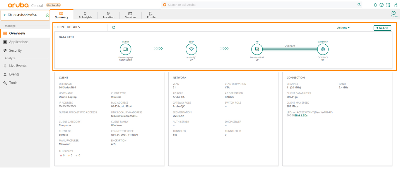Click the refresh icon next to Client Details
The height and width of the screenshot is (171, 400).
[114, 27]
